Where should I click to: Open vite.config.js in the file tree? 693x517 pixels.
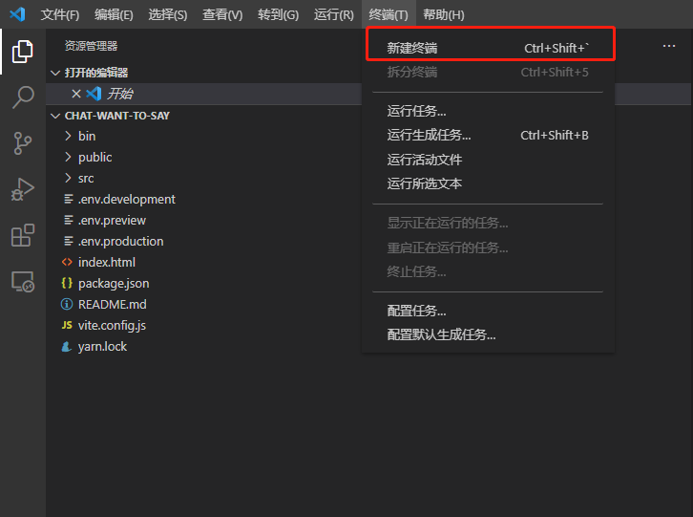(112, 325)
